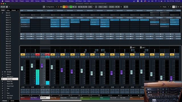Toggle yellow mute button on Hats channel
Viewport: 182px width, 102px height.
coord(82,54)
